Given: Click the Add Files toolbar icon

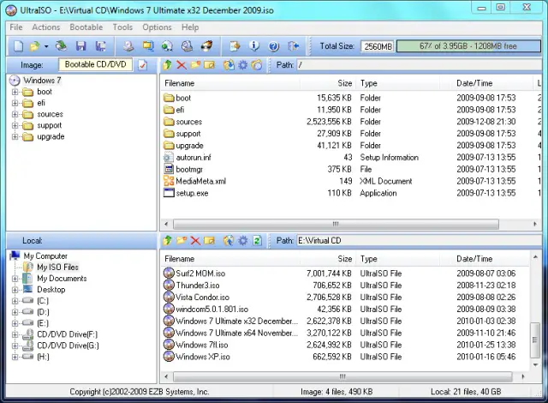Looking at the screenshot, I should click(235, 45).
